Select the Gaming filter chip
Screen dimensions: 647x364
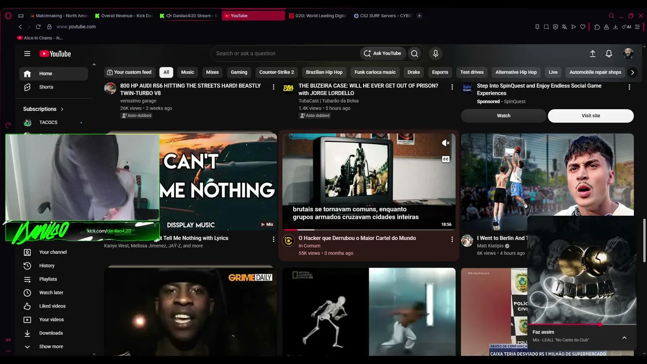coord(239,72)
